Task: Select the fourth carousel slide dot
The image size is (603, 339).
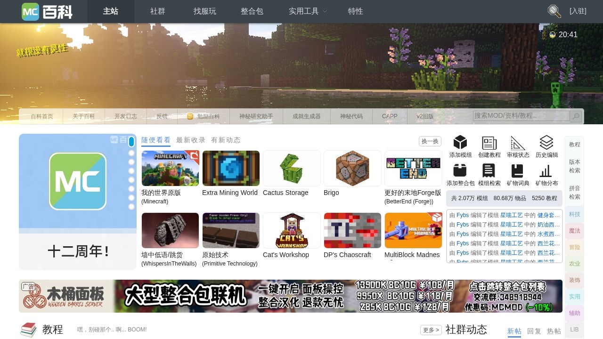Action: coord(131,171)
